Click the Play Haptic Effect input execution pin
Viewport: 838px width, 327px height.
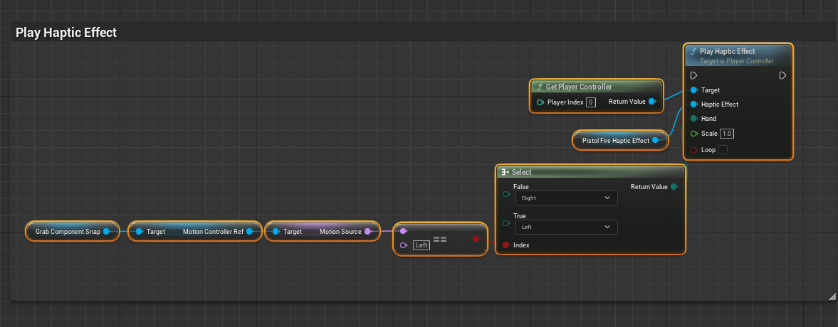point(693,75)
